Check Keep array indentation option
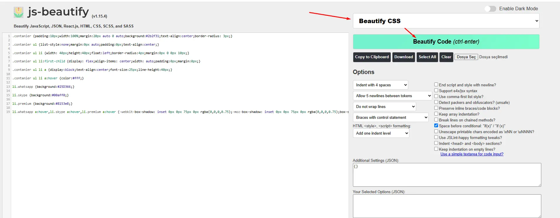Viewport: 560px width, 218px height. coord(436,114)
